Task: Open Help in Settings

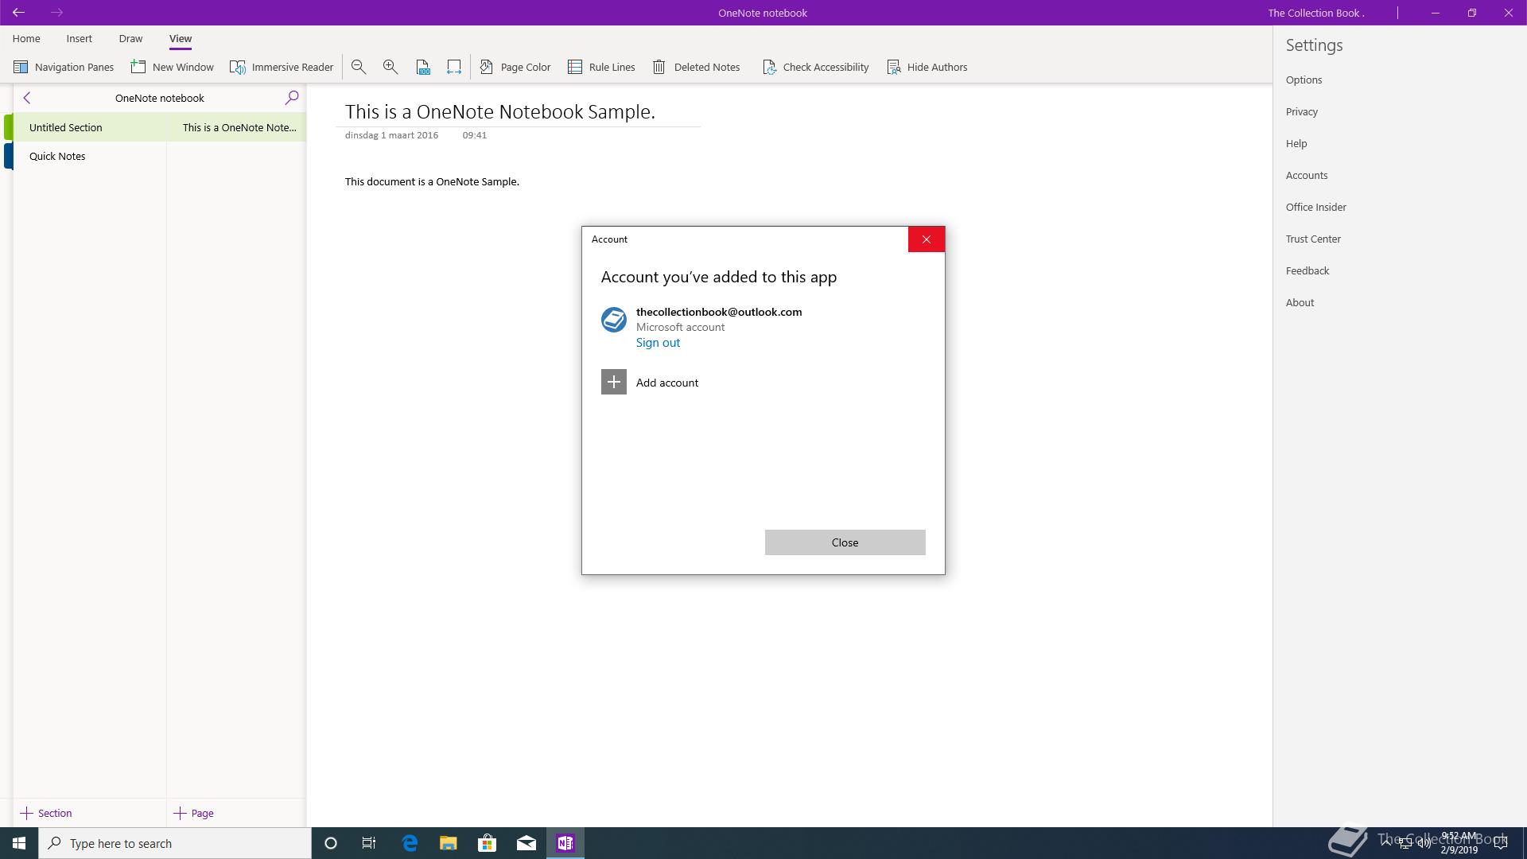Action: pyautogui.click(x=1296, y=143)
